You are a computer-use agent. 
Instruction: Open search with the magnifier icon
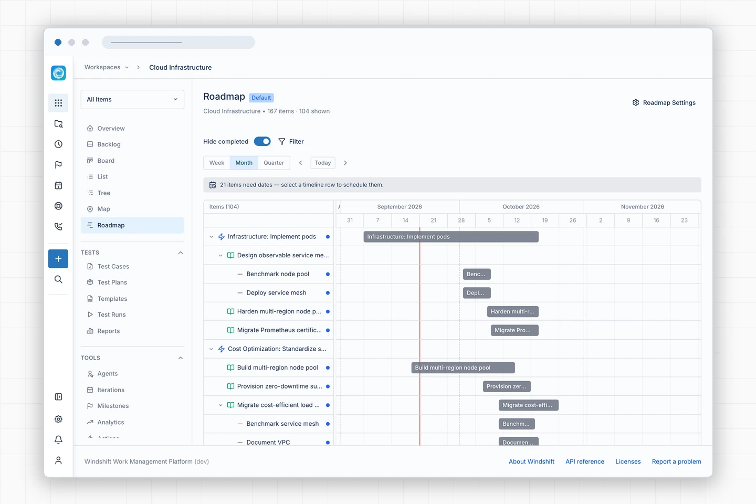click(x=58, y=279)
